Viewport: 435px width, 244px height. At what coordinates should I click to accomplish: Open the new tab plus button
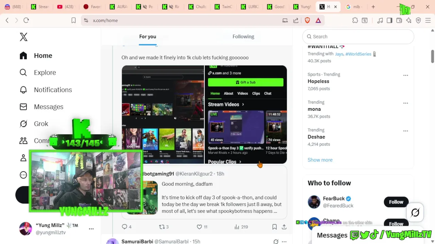pos(373,7)
